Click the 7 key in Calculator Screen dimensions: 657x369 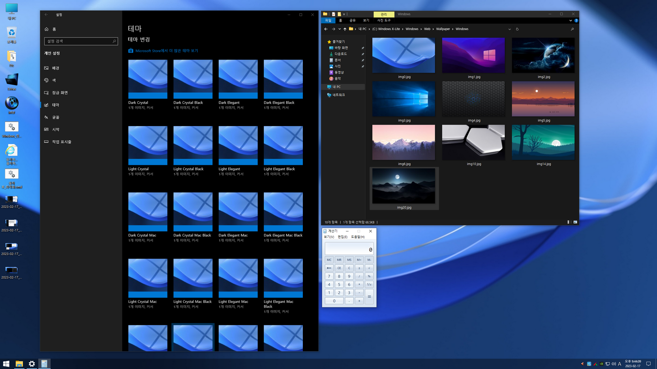329,276
